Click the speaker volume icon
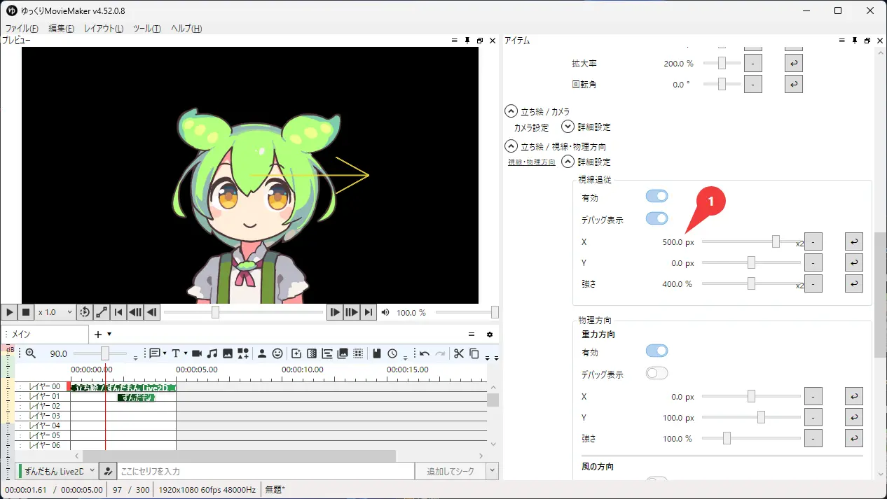 point(385,312)
